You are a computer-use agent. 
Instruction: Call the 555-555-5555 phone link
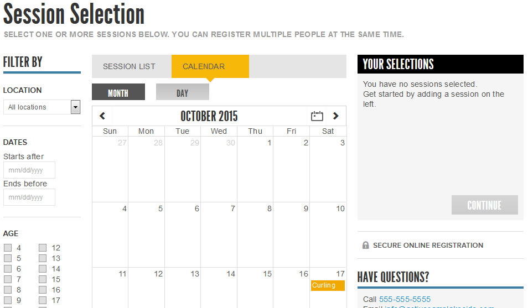click(x=405, y=299)
